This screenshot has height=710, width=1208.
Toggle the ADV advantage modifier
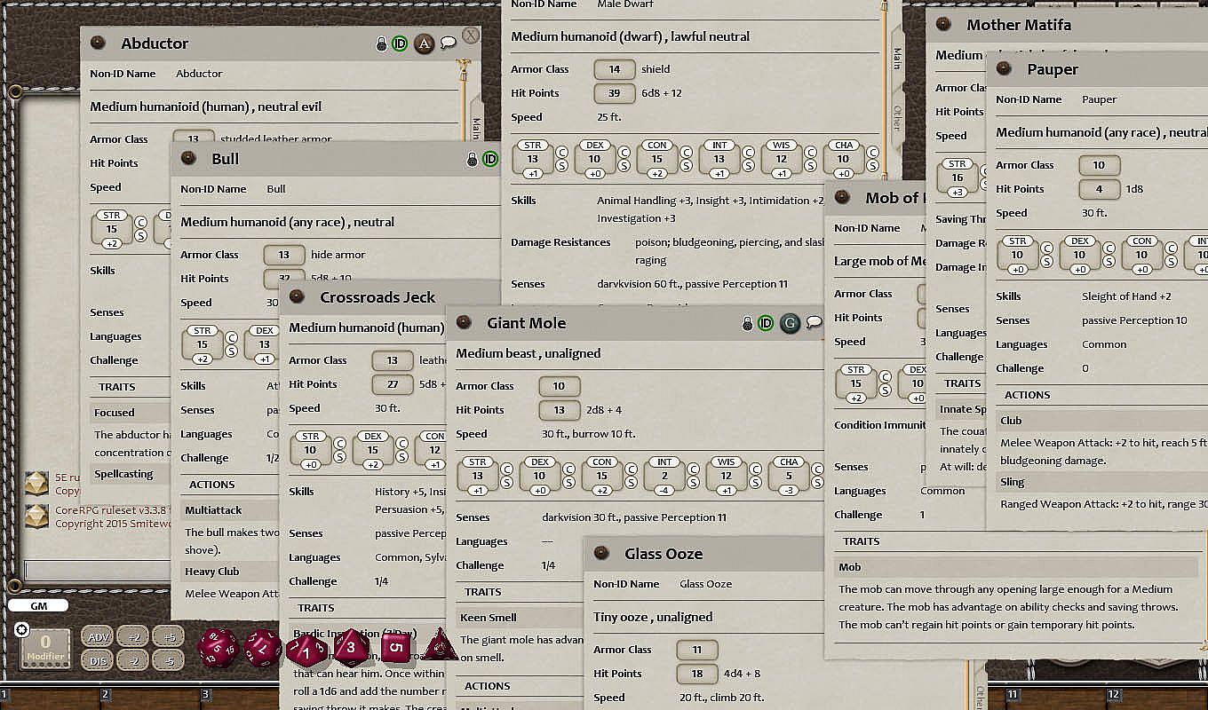click(98, 636)
